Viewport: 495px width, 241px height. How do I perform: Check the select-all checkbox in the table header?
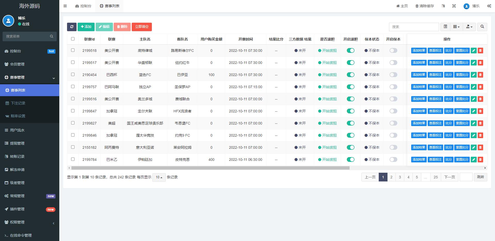73,39
